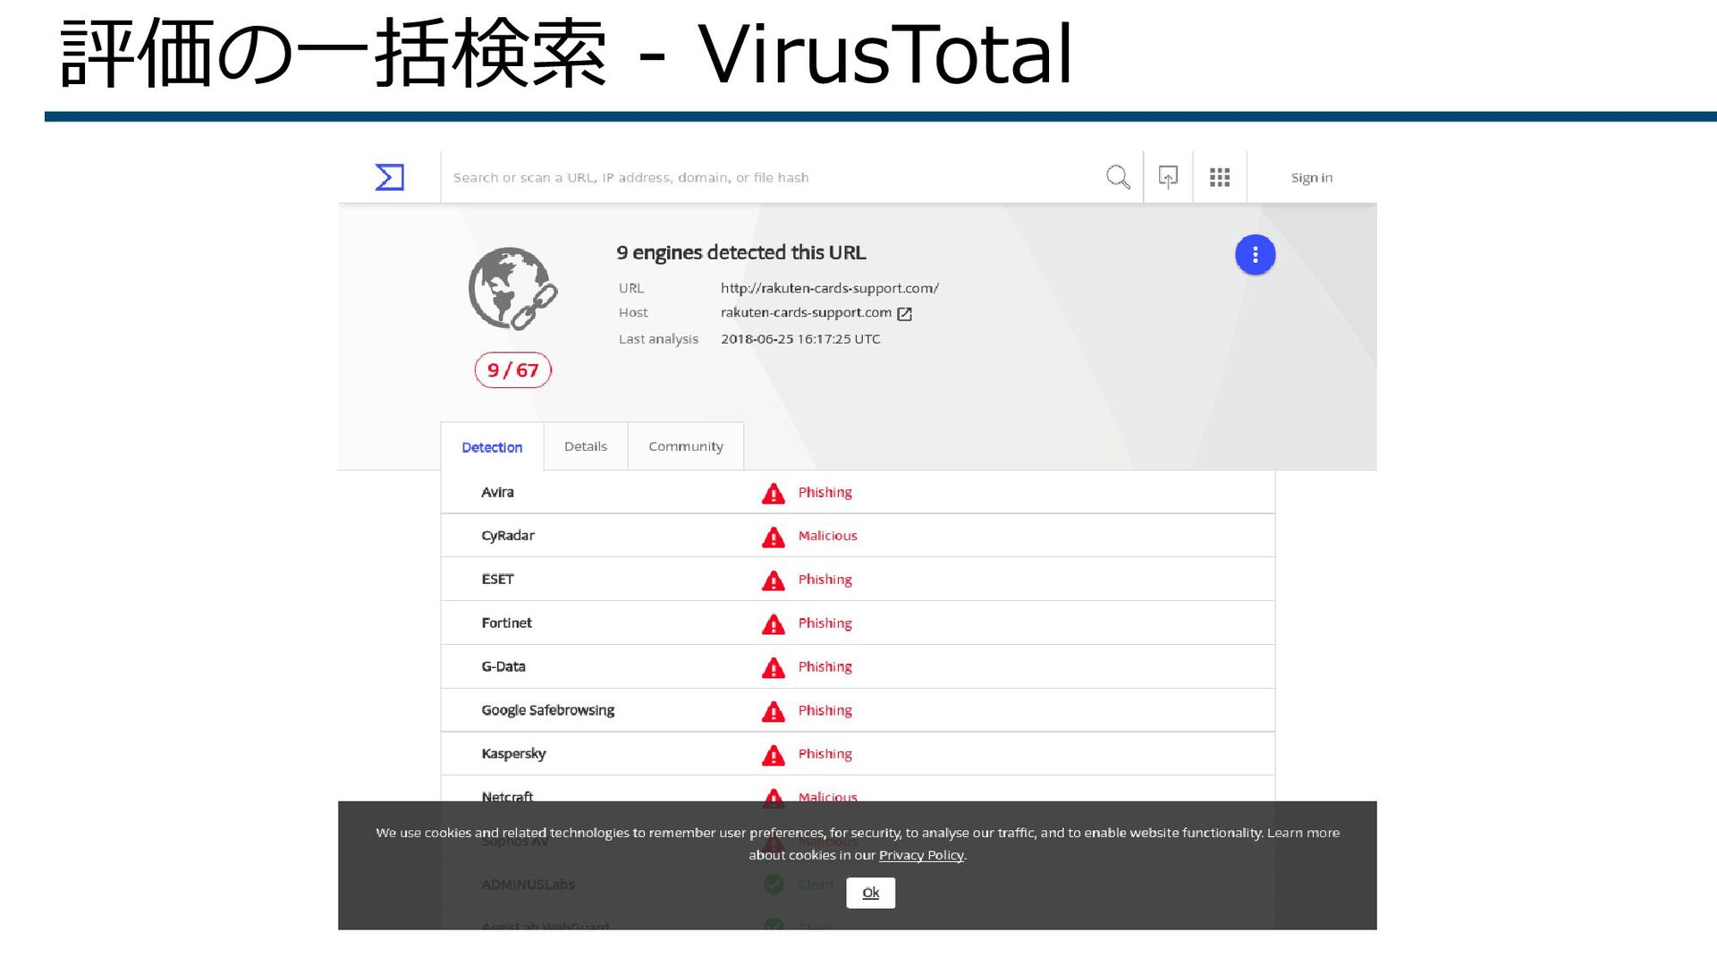Click the Kaspersky phishing warning icon
The height and width of the screenshot is (966, 1717).
click(773, 755)
